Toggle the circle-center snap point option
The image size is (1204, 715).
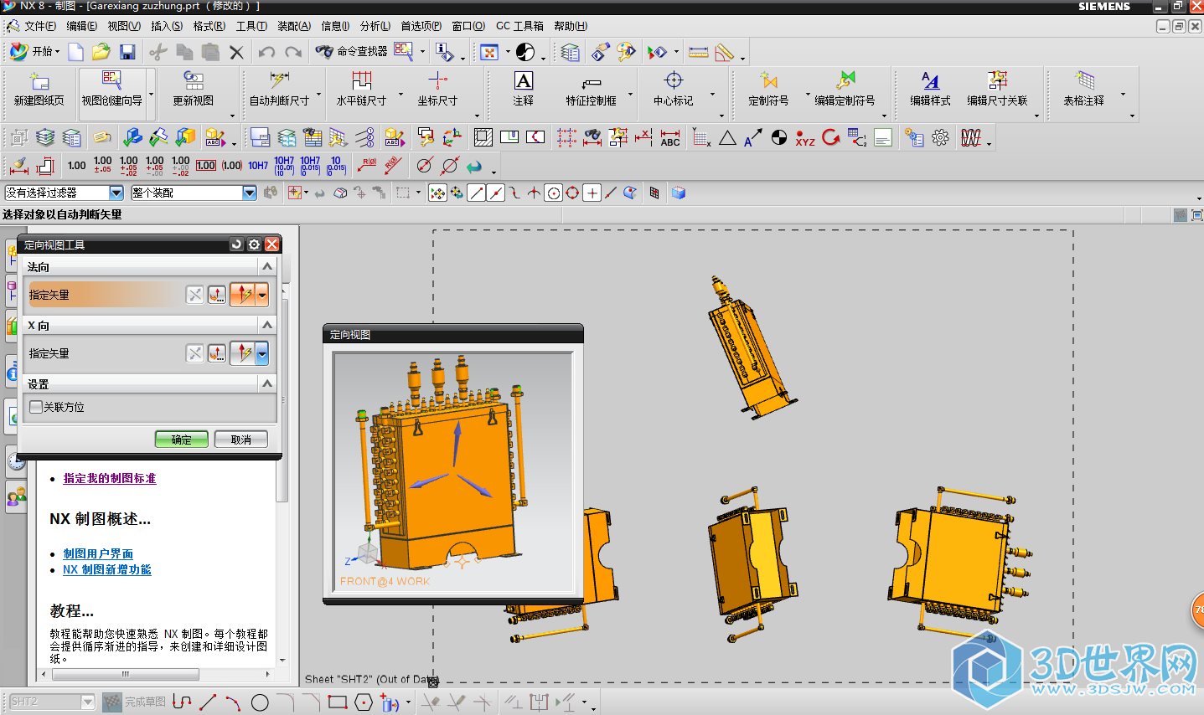click(554, 193)
